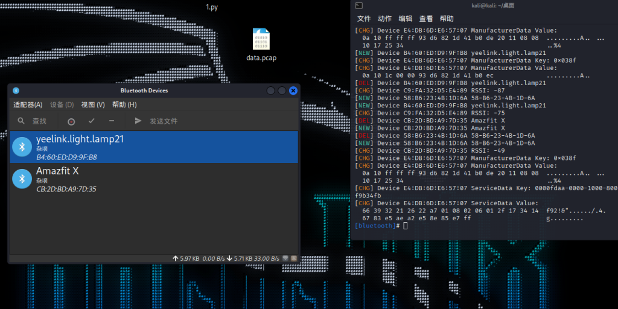The image size is (618, 309).
Task: Click the 发送文件 send file button label
Action: click(x=164, y=121)
